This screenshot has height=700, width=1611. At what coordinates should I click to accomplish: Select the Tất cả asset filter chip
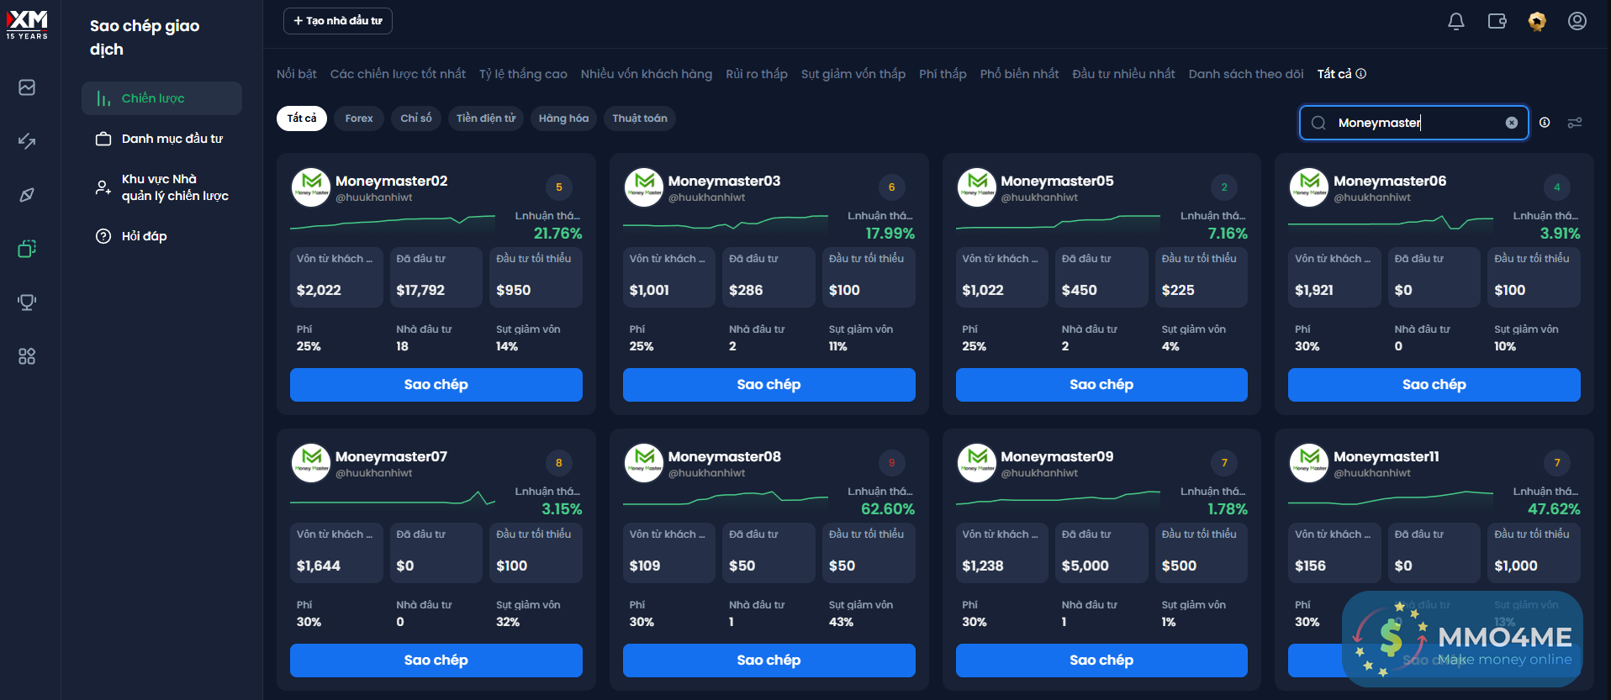point(302,118)
